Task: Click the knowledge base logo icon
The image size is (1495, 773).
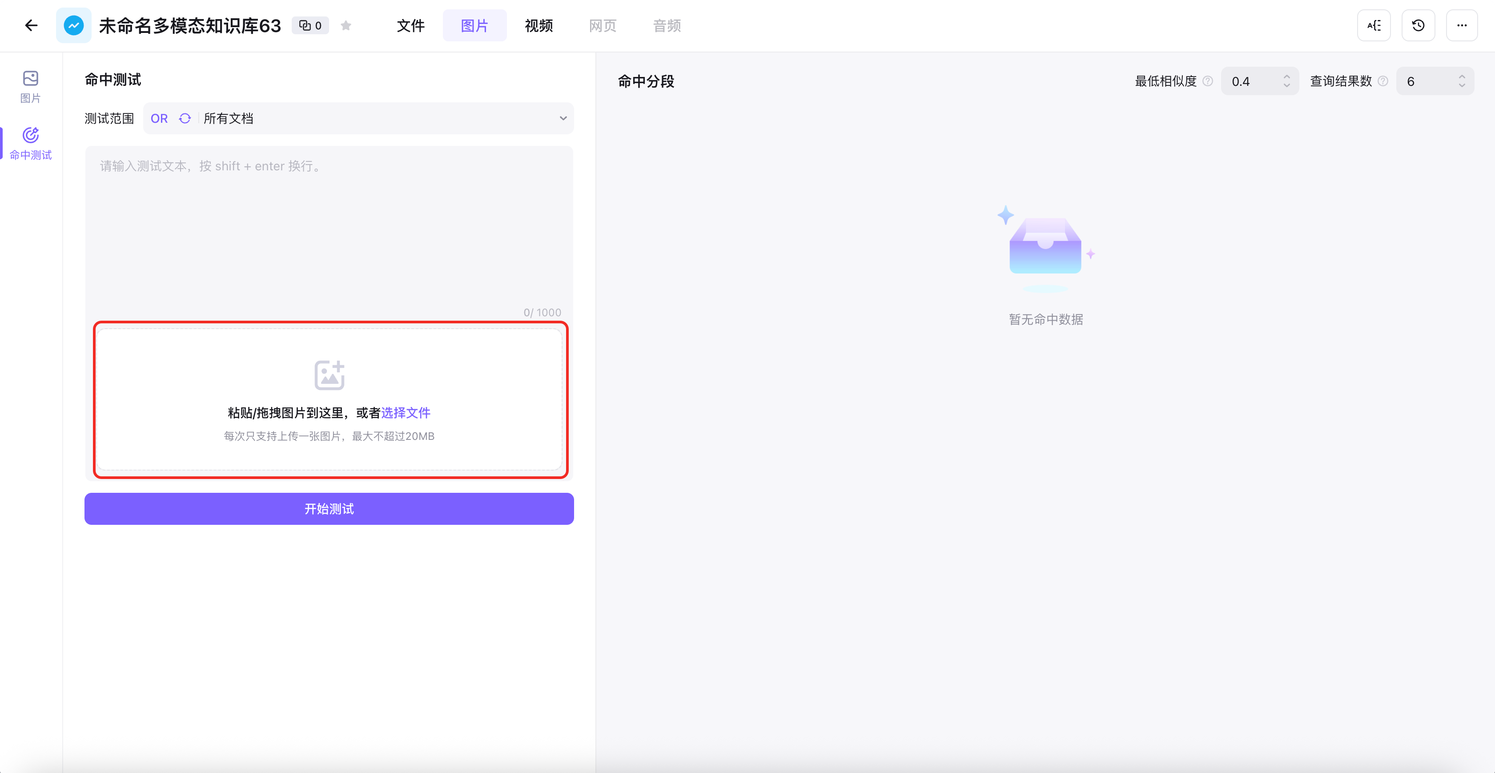Action: (x=74, y=25)
